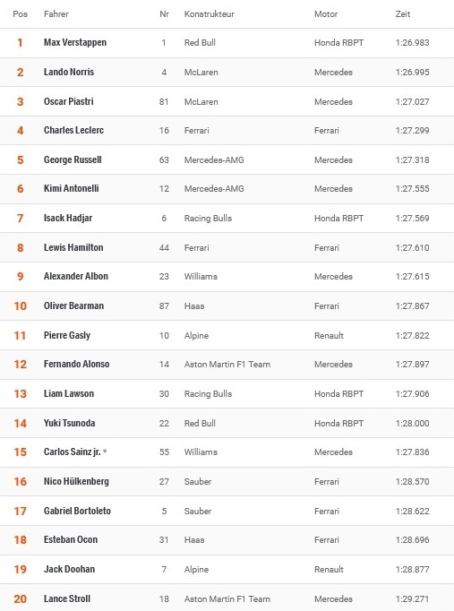Click Oliver Bearman's position number 10
Screen dimensions: 454x611
pos(21,305)
